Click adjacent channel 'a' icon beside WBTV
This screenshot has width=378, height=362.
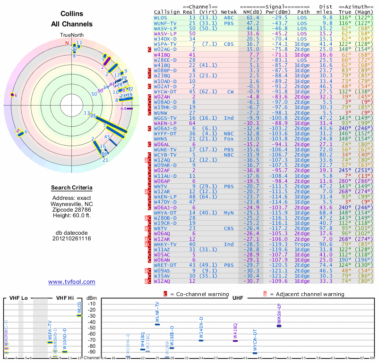146,229
